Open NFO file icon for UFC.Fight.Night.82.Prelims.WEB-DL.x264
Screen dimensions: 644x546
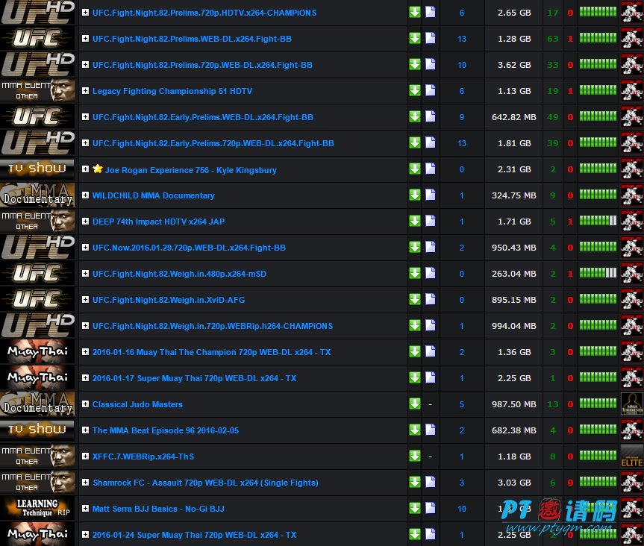coord(430,38)
